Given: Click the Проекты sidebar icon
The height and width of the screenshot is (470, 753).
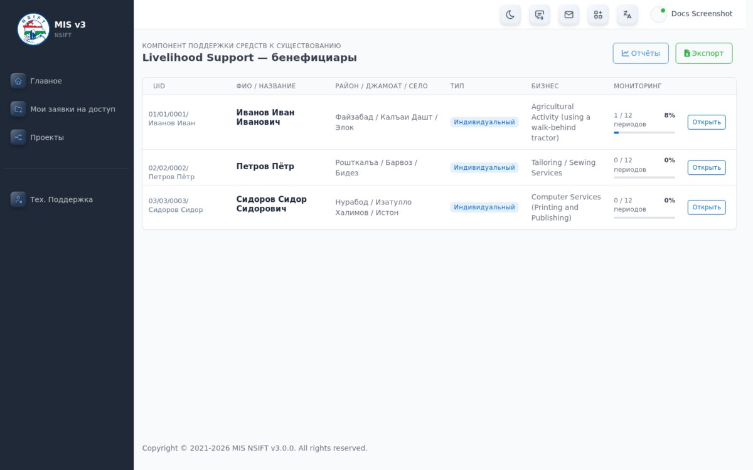Looking at the screenshot, I should coord(18,137).
